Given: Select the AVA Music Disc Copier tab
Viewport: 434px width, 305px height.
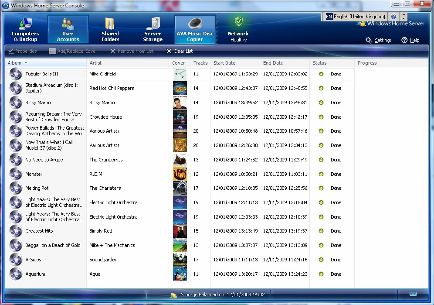Looking at the screenshot, I should 195,29.
